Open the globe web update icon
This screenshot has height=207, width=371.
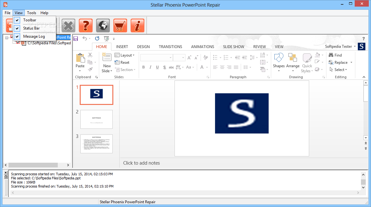(x=103, y=25)
